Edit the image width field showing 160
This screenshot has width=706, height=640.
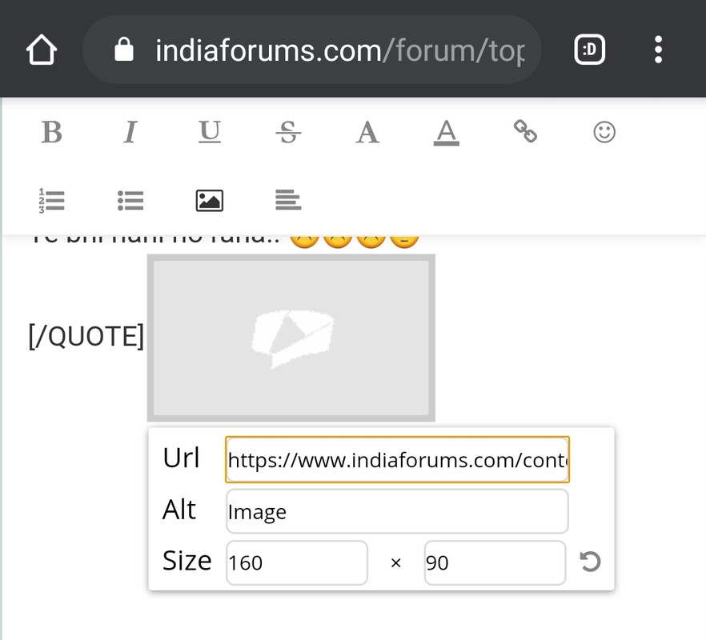pos(297,562)
